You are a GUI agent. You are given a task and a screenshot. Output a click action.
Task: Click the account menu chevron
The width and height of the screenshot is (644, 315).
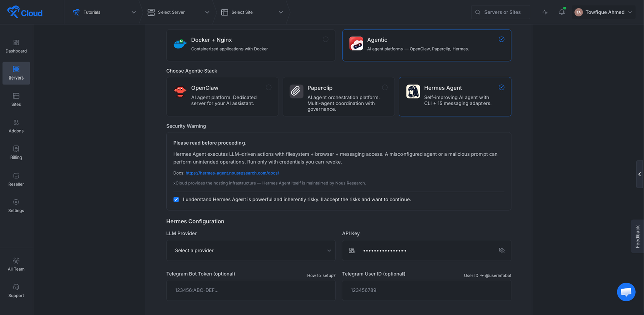[630, 12]
